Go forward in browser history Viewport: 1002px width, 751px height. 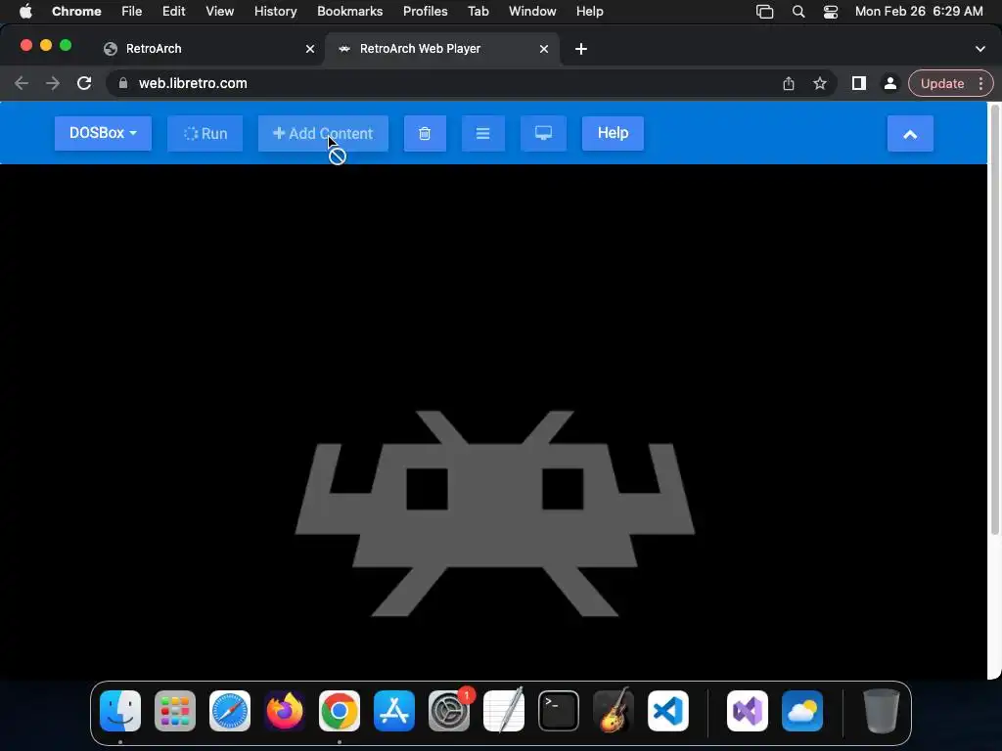tap(53, 84)
